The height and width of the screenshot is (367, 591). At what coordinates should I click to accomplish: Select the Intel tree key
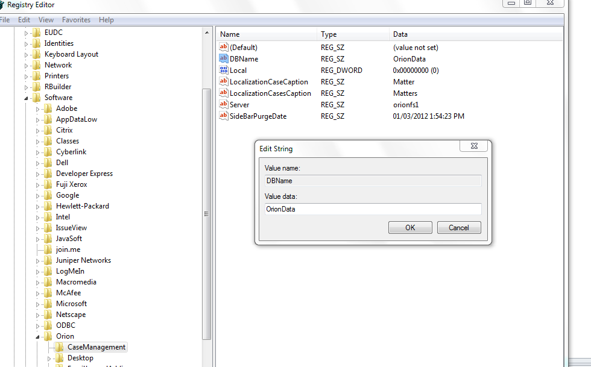(x=63, y=217)
